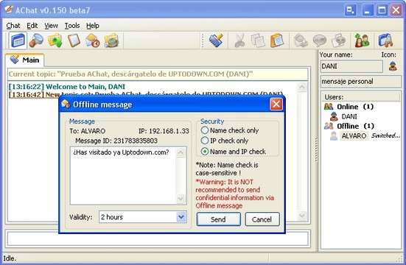This screenshot has width=406, height=265.
Task: Open the Validity dropdown
Action: 181,217
